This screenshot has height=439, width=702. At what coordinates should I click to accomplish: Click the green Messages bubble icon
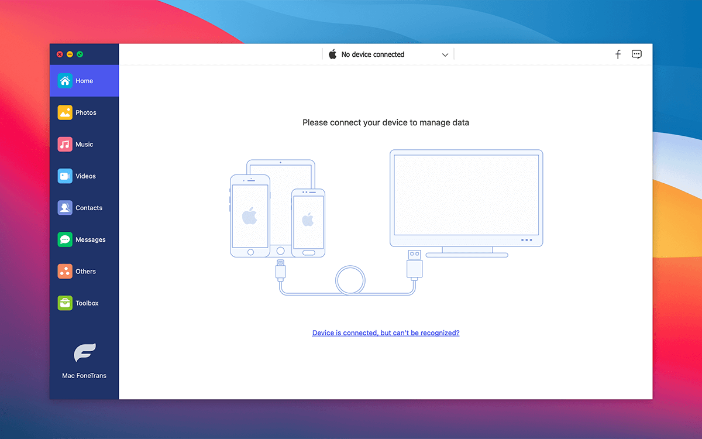click(65, 239)
